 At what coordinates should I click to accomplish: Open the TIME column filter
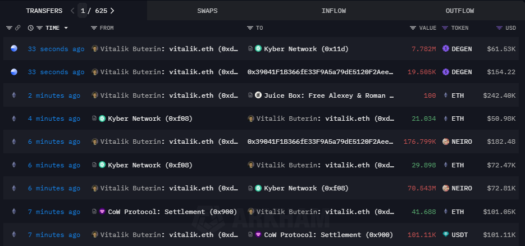pos(39,28)
